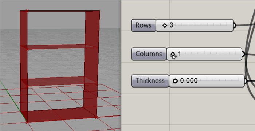
Task: Click the Rows value 3
Action: [x=172, y=25]
